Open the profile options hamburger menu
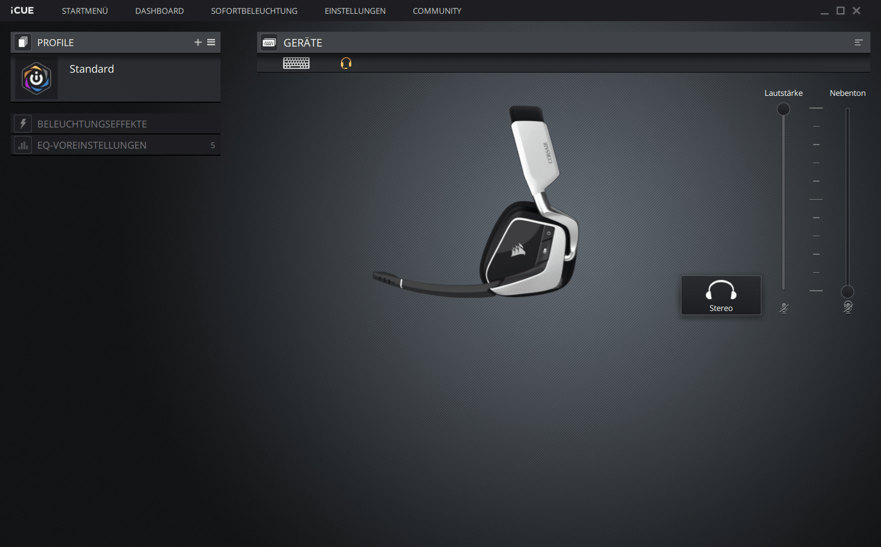This screenshot has width=881, height=547. (x=211, y=42)
